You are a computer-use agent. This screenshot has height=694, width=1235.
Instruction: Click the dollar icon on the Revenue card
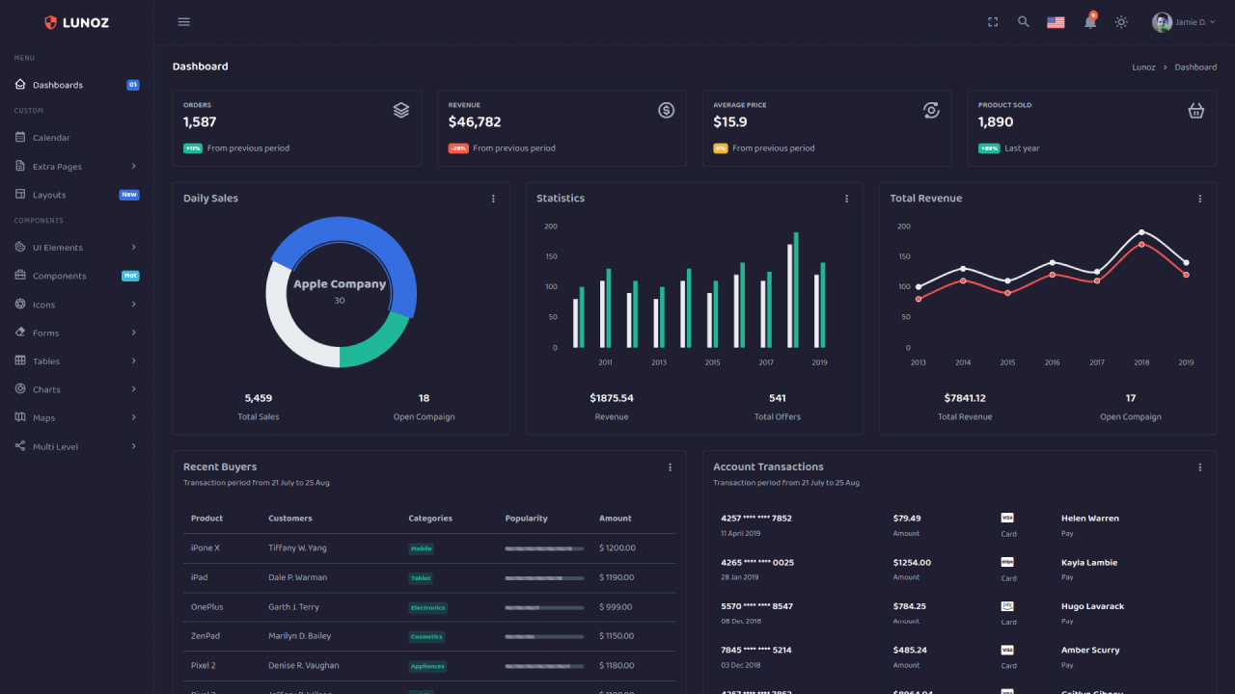[x=666, y=110]
